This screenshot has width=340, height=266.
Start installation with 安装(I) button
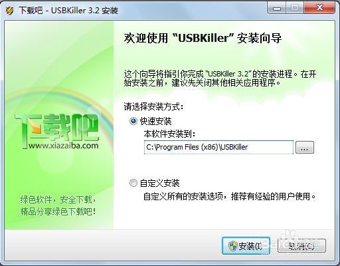[246, 246]
